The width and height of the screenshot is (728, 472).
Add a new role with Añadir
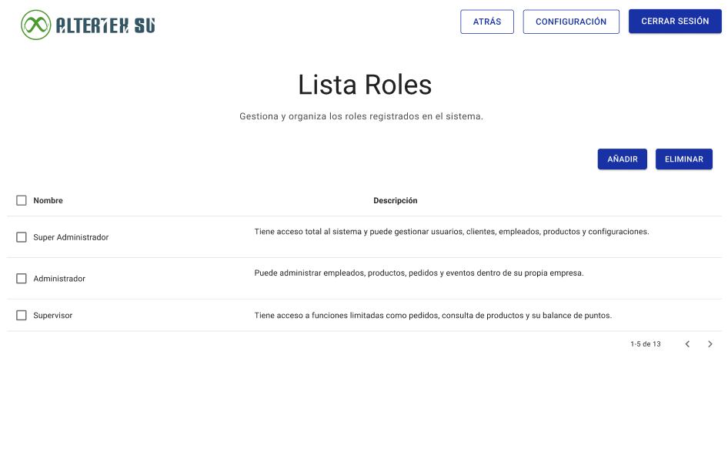pos(622,159)
